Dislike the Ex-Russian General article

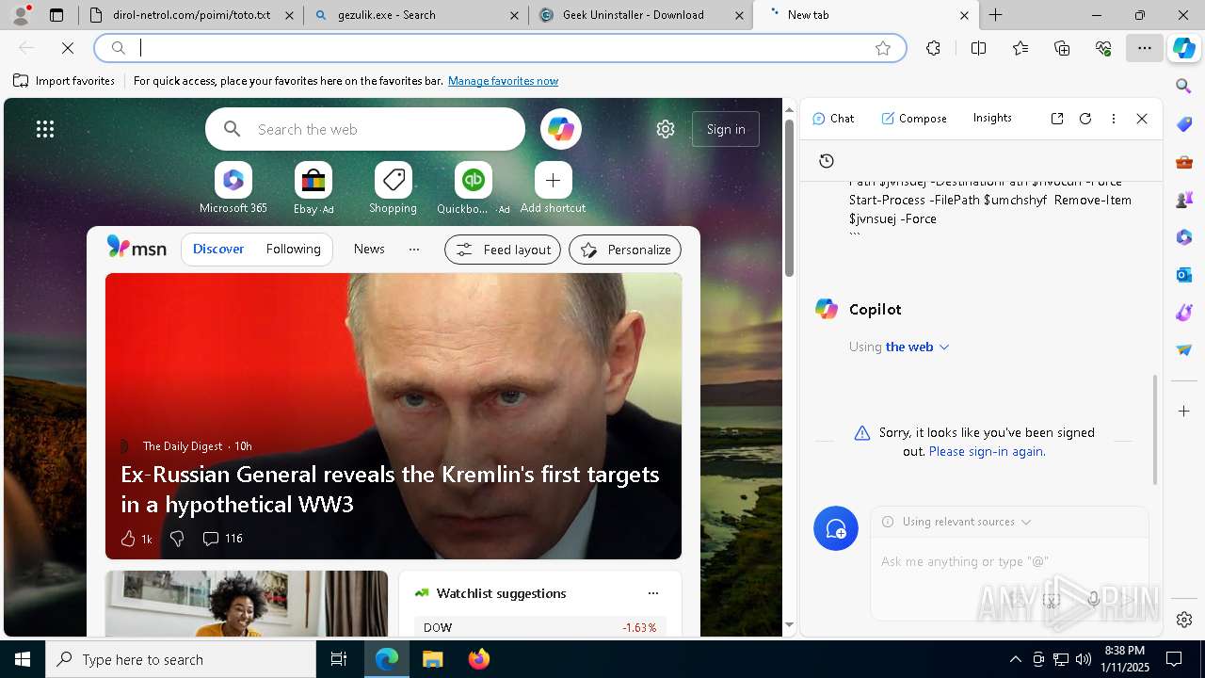[176, 539]
